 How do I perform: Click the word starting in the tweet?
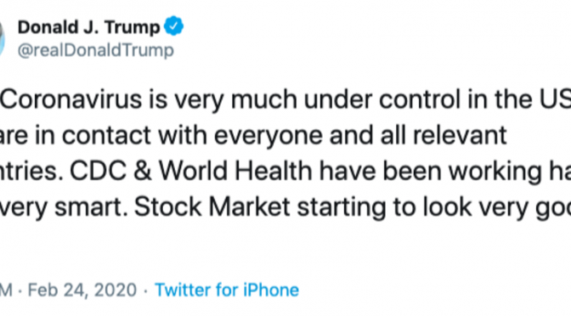342,207
